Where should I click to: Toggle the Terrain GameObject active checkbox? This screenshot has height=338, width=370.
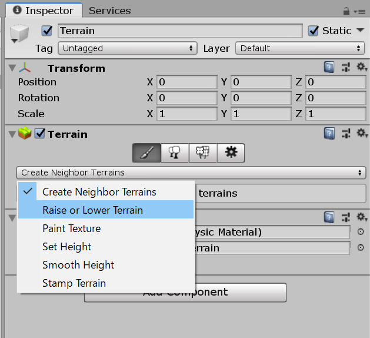[48, 31]
